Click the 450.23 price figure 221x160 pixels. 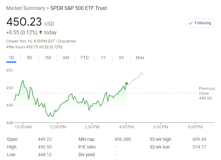click(x=24, y=22)
